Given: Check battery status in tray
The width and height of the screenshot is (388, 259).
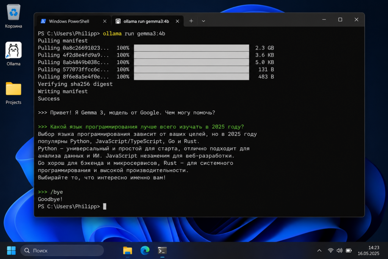Looking at the screenshot, I should point(349,251).
